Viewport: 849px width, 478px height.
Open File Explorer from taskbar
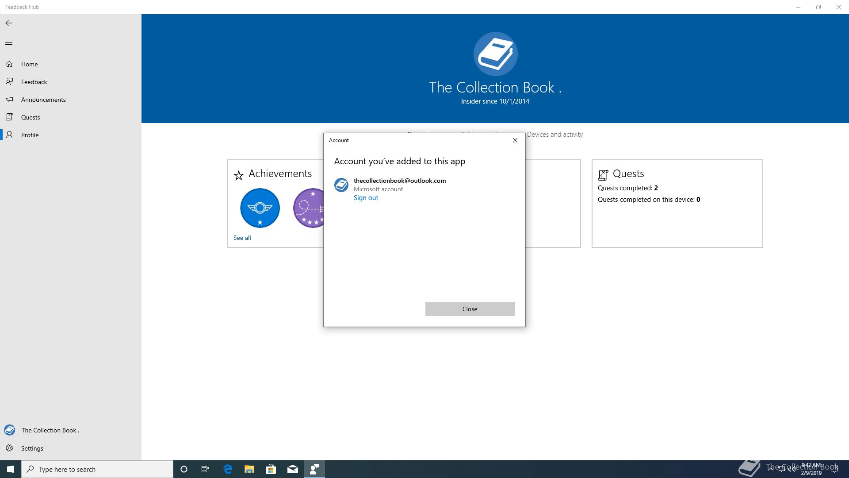[x=249, y=469]
